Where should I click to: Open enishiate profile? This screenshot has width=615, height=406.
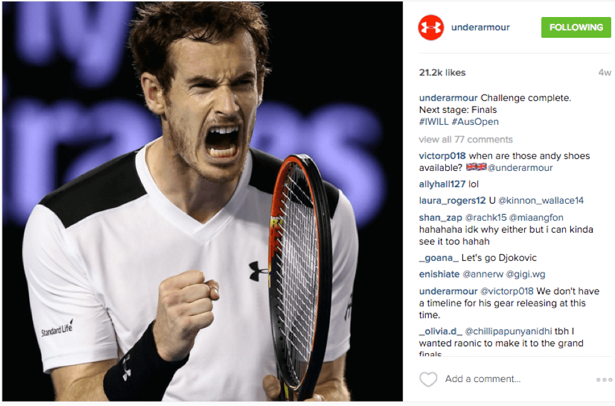click(439, 274)
